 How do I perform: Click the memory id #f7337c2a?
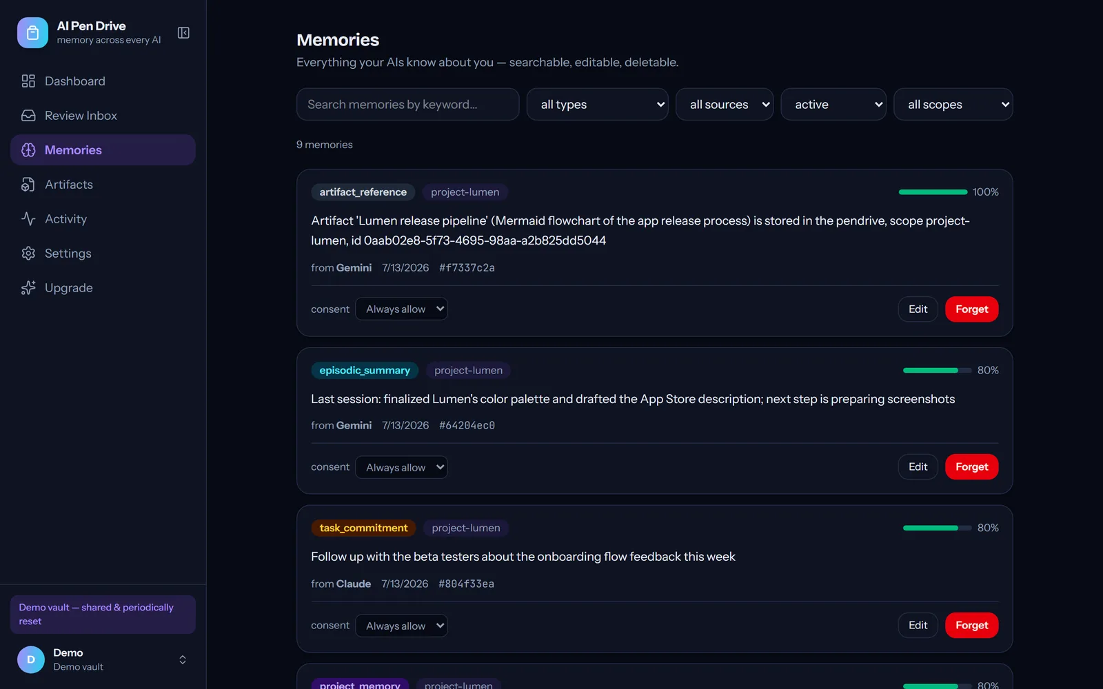pos(467,267)
